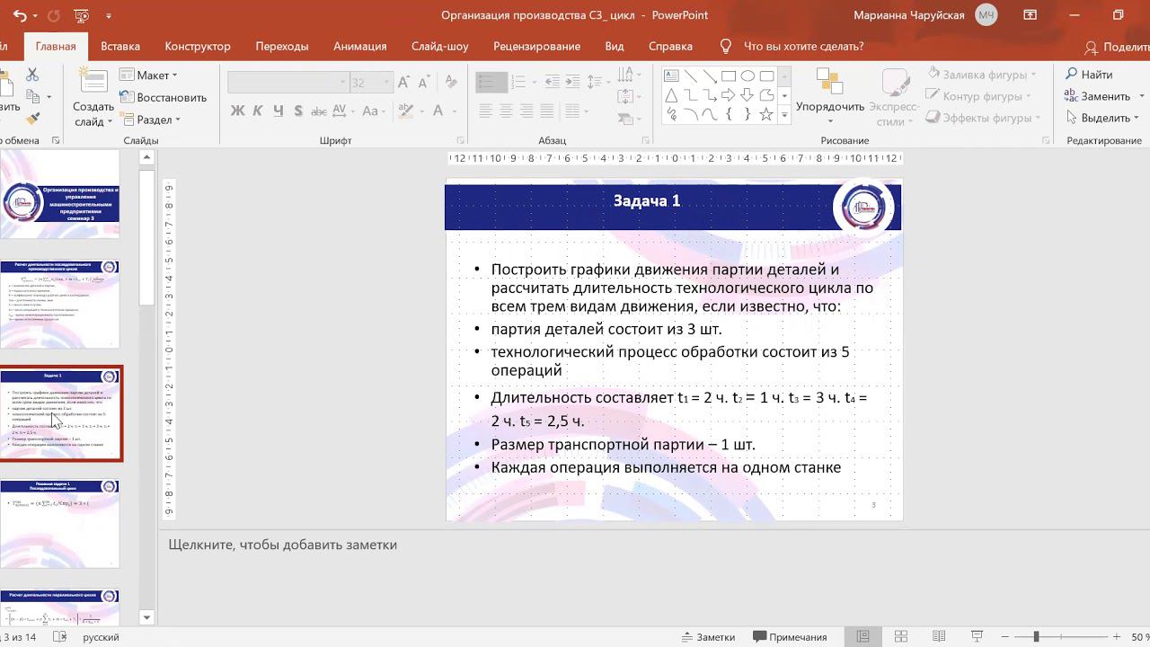This screenshot has height=647, width=1150.
Task: Click the Восстановить reset button
Action: coord(164,97)
